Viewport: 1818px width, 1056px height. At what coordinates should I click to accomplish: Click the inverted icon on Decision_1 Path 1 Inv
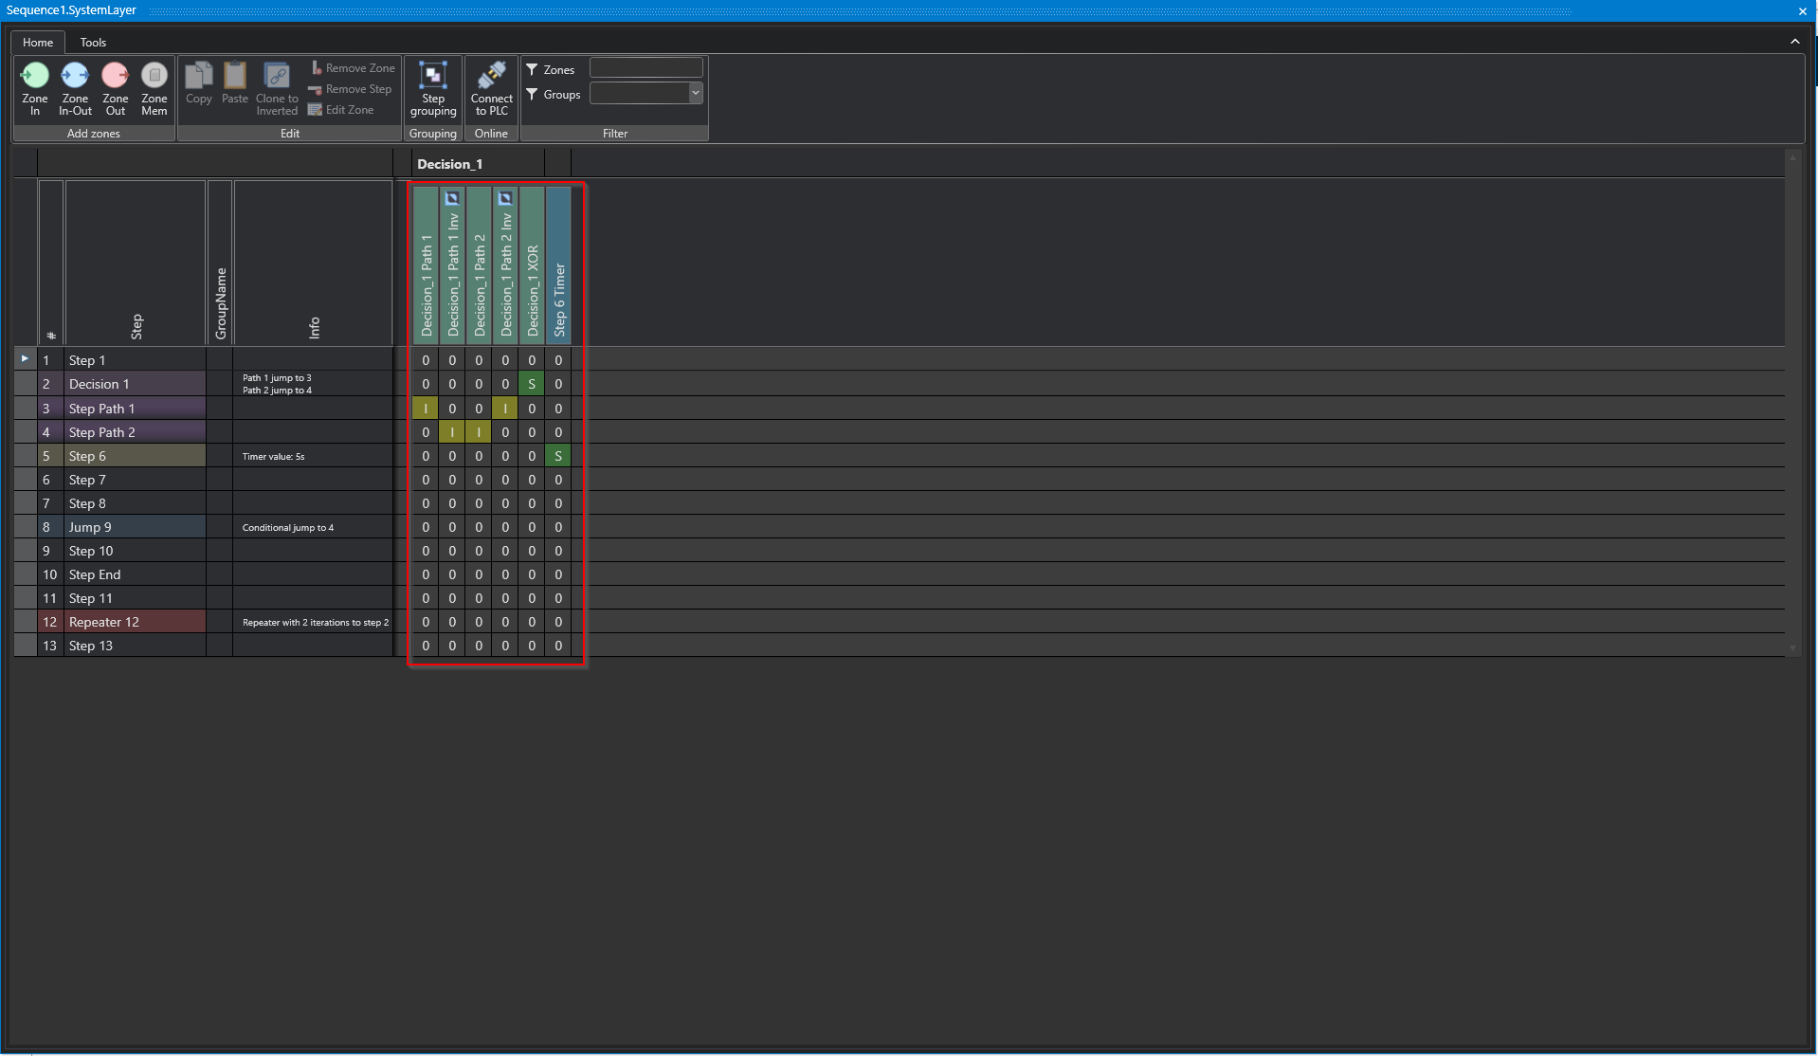coord(452,198)
